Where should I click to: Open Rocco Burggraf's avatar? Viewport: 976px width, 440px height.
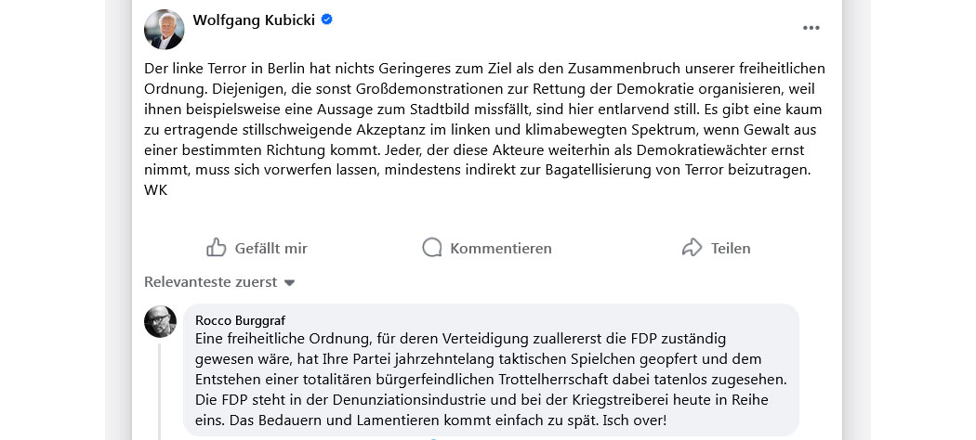[x=160, y=321]
